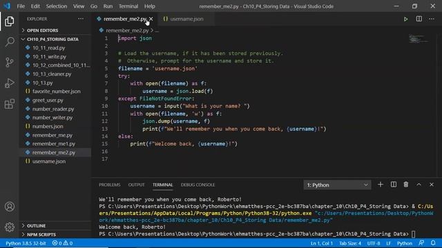Split the editor to the right
Screen dimensions: 442x248
coord(419,19)
